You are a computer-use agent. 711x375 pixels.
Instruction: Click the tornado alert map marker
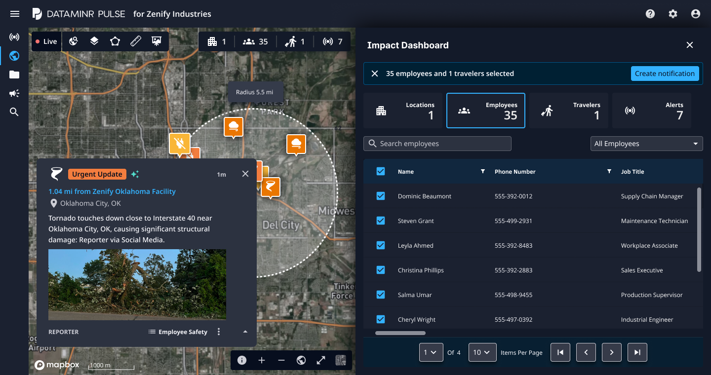click(x=270, y=187)
